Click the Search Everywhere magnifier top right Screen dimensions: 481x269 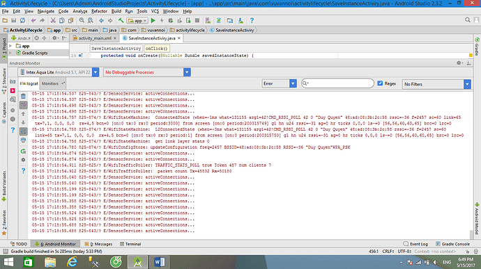tap(467, 20)
